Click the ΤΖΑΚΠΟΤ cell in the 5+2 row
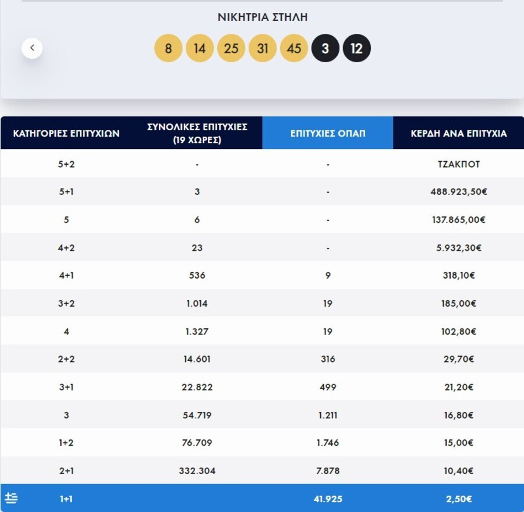This screenshot has height=512, width=524. point(459,164)
